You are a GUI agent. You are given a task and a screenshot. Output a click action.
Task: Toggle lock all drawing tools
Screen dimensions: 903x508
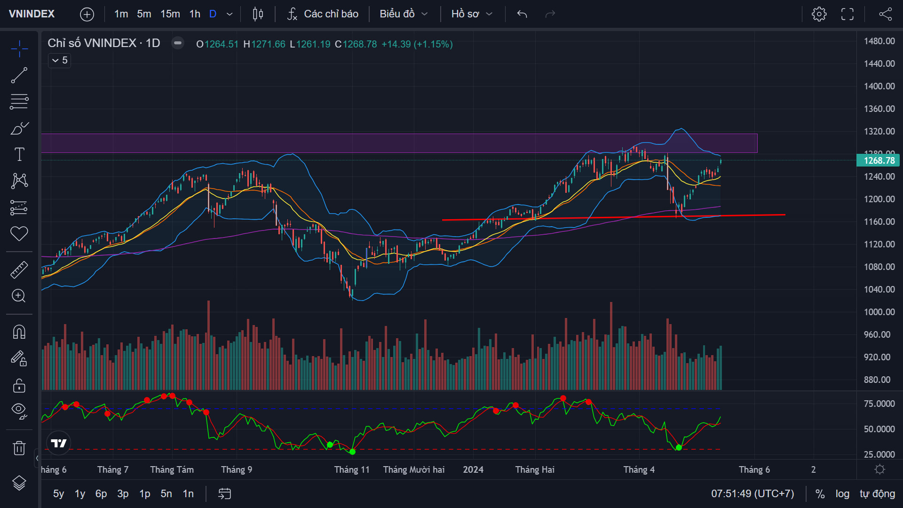pyautogui.click(x=19, y=385)
